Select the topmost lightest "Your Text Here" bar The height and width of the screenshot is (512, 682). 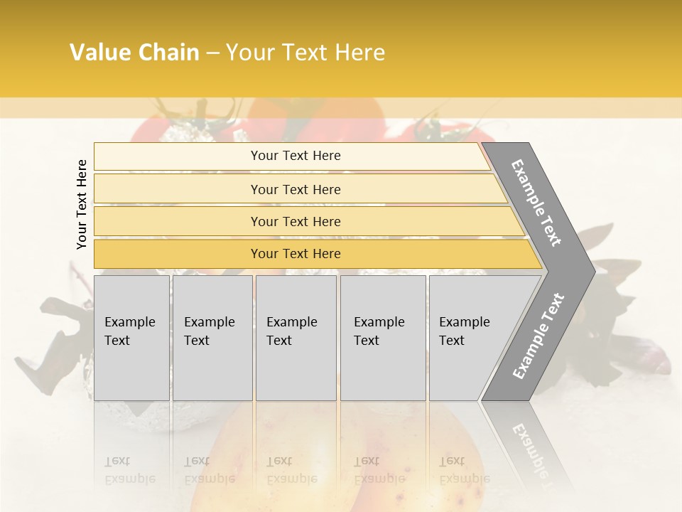click(296, 156)
